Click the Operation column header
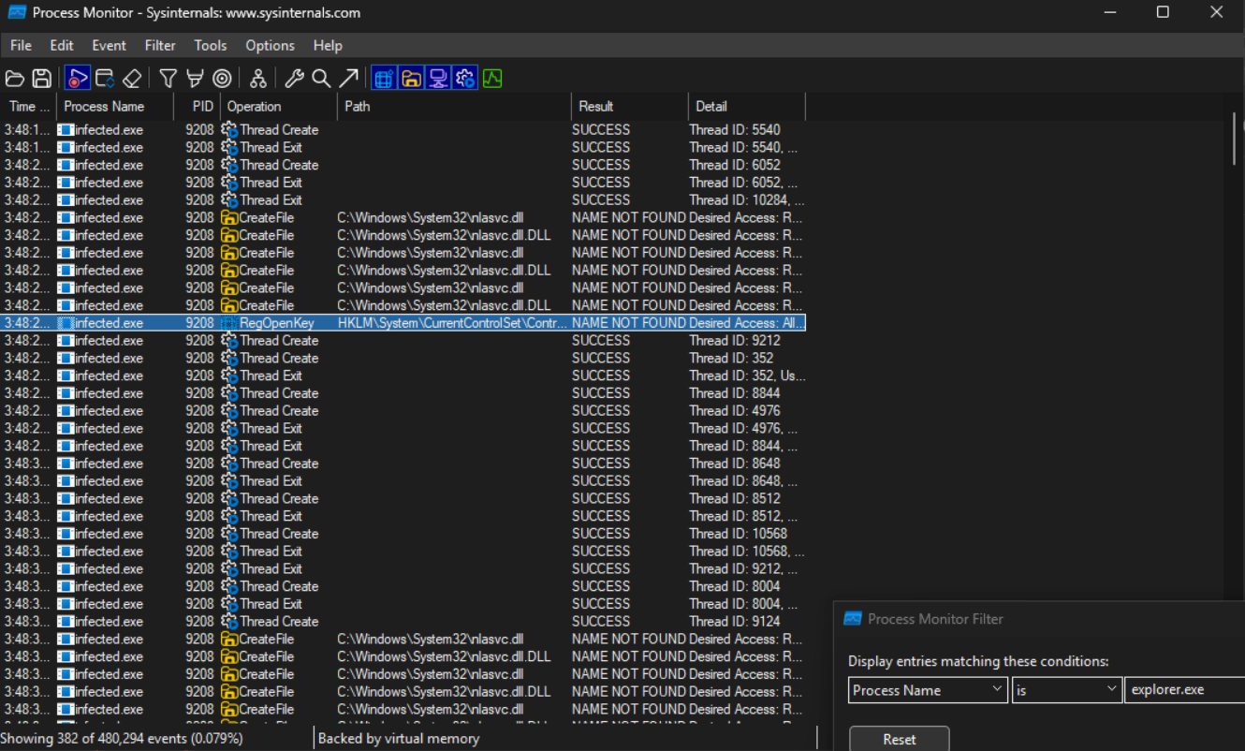This screenshot has width=1245, height=751. coord(278,106)
